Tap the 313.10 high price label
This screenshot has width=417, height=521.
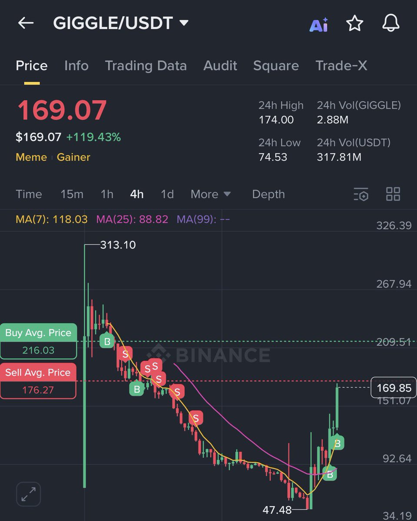click(x=118, y=245)
